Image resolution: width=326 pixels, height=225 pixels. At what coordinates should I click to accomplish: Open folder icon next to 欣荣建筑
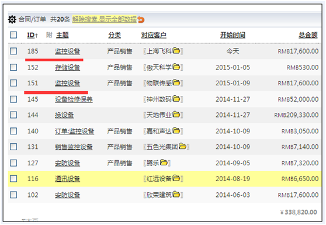pos(176,195)
